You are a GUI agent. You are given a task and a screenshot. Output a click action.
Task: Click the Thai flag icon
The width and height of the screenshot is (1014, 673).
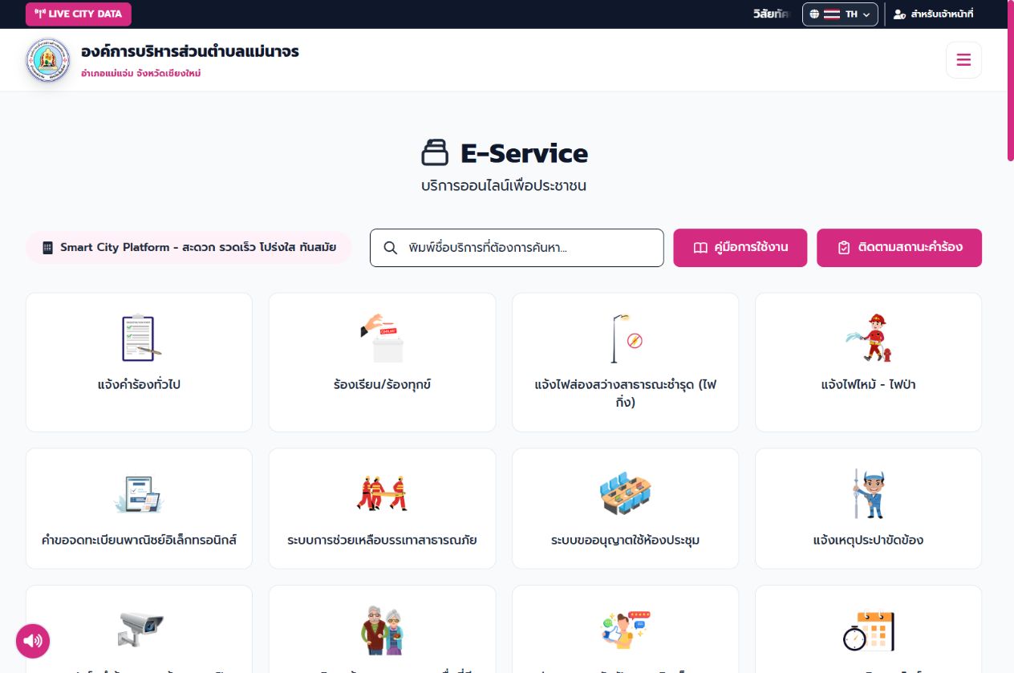832,14
